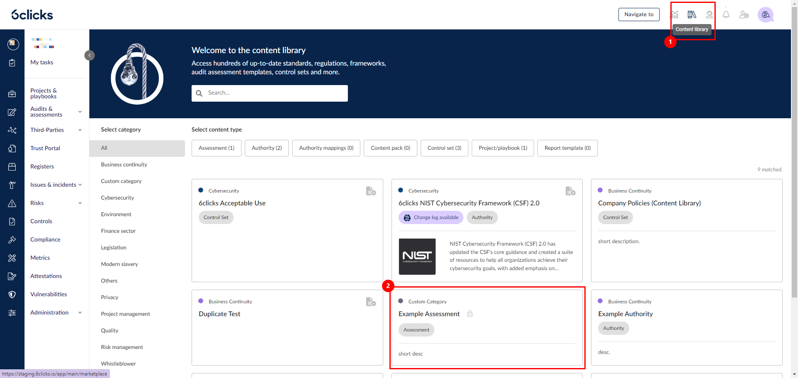Image resolution: width=798 pixels, height=378 pixels.
Task: Filter by Content pack (0)
Action: pyautogui.click(x=391, y=148)
